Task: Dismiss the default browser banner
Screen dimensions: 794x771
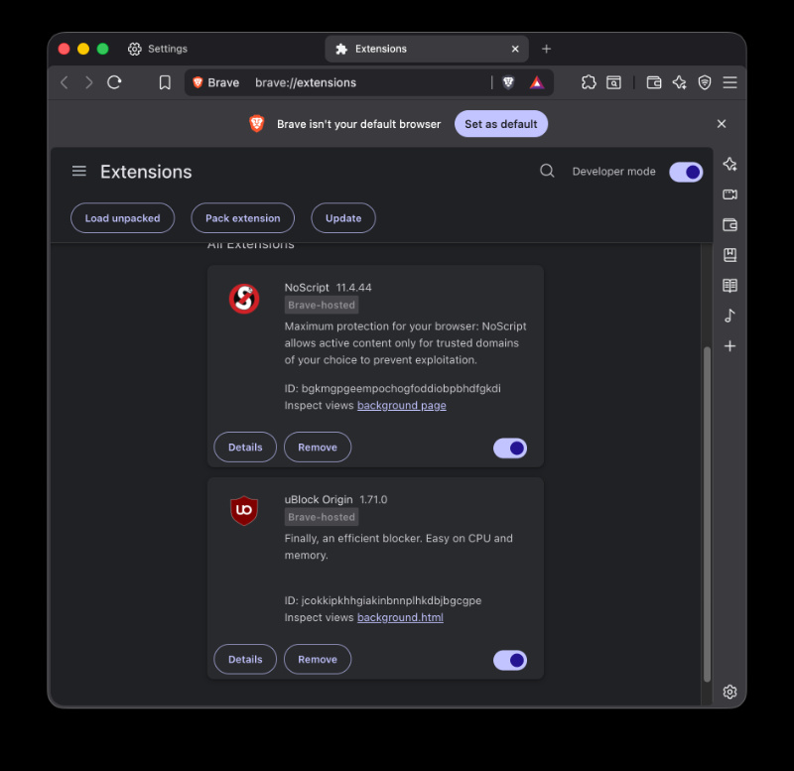Action: [722, 123]
